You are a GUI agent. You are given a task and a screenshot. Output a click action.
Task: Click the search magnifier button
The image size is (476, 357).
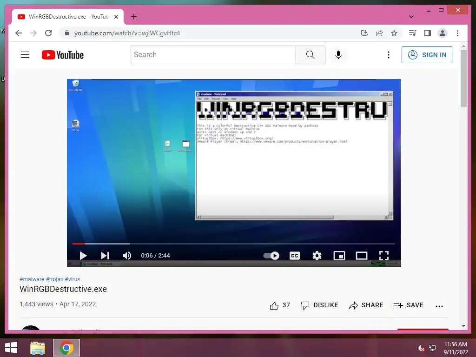pos(310,55)
